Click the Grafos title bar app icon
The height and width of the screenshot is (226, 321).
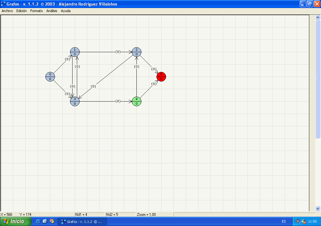[x=3, y=4]
